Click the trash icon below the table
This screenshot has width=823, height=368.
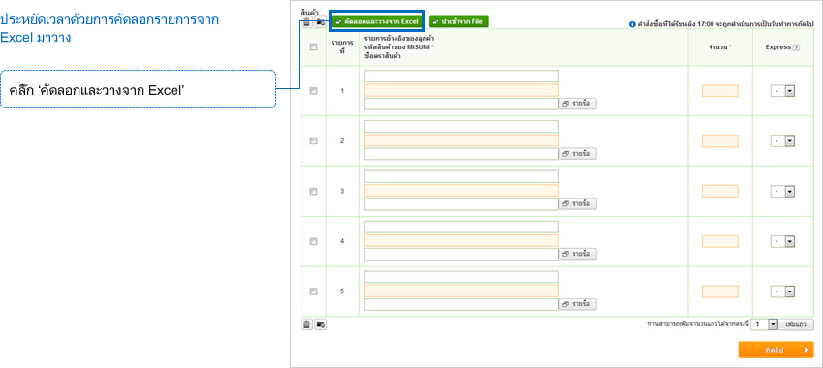[306, 324]
